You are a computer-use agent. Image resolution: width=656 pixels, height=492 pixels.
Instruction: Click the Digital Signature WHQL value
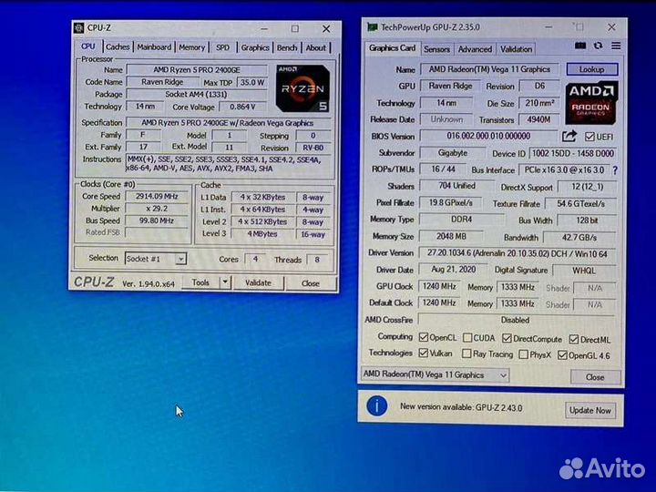tap(584, 271)
